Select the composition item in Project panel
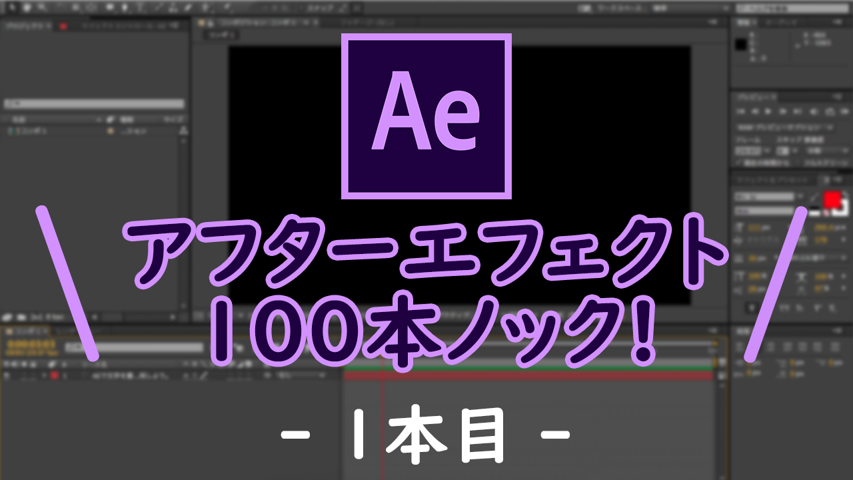The height and width of the screenshot is (480, 853). 28,132
